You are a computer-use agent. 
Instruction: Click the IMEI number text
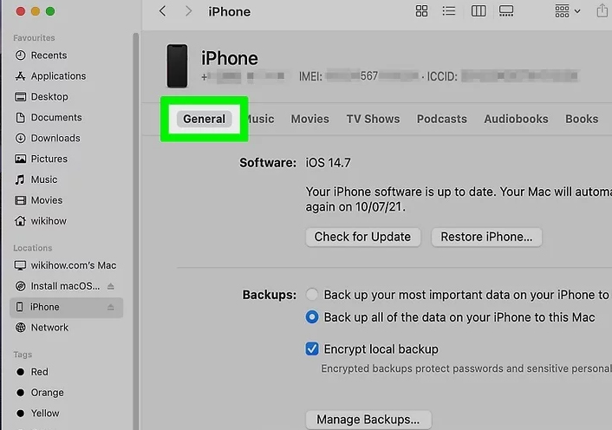372,75
